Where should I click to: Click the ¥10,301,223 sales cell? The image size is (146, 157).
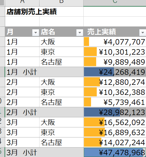point(115,52)
